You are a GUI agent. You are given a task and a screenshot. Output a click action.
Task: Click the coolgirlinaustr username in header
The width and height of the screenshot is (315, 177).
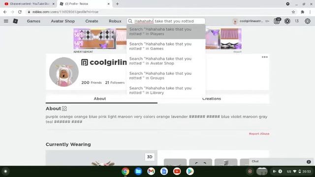click(x=251, y=21)
